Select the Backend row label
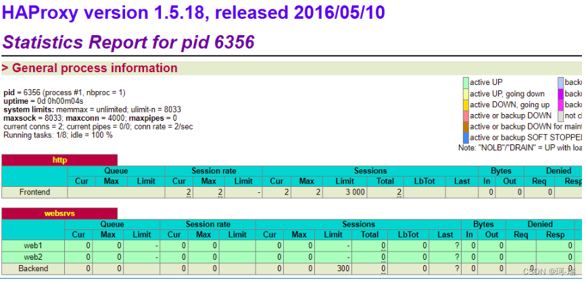Image resolution: width=586 pixels, height=282 pixels. coord(34,269)
